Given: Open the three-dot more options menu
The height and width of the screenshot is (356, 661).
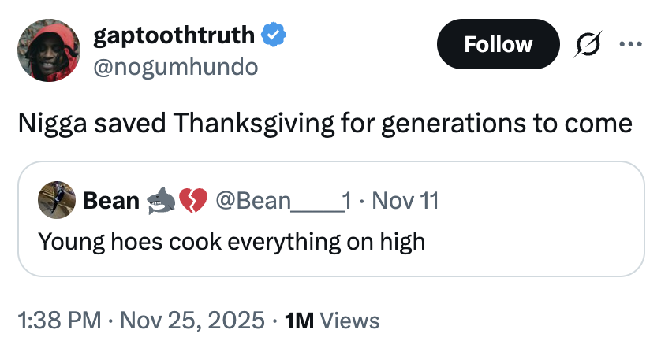Looking at the screenshot, I should click(x=628, y=44).
